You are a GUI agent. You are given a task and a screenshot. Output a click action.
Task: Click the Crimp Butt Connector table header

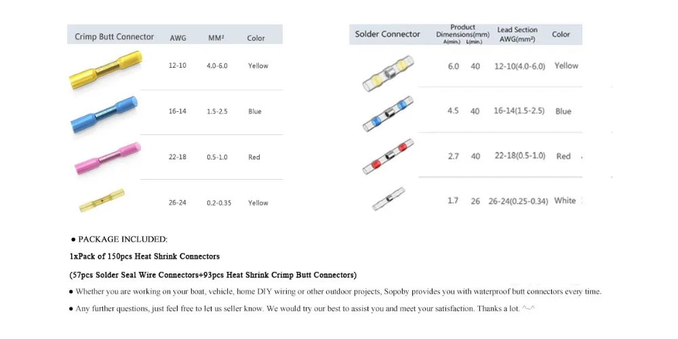click(x=114, y=37)
